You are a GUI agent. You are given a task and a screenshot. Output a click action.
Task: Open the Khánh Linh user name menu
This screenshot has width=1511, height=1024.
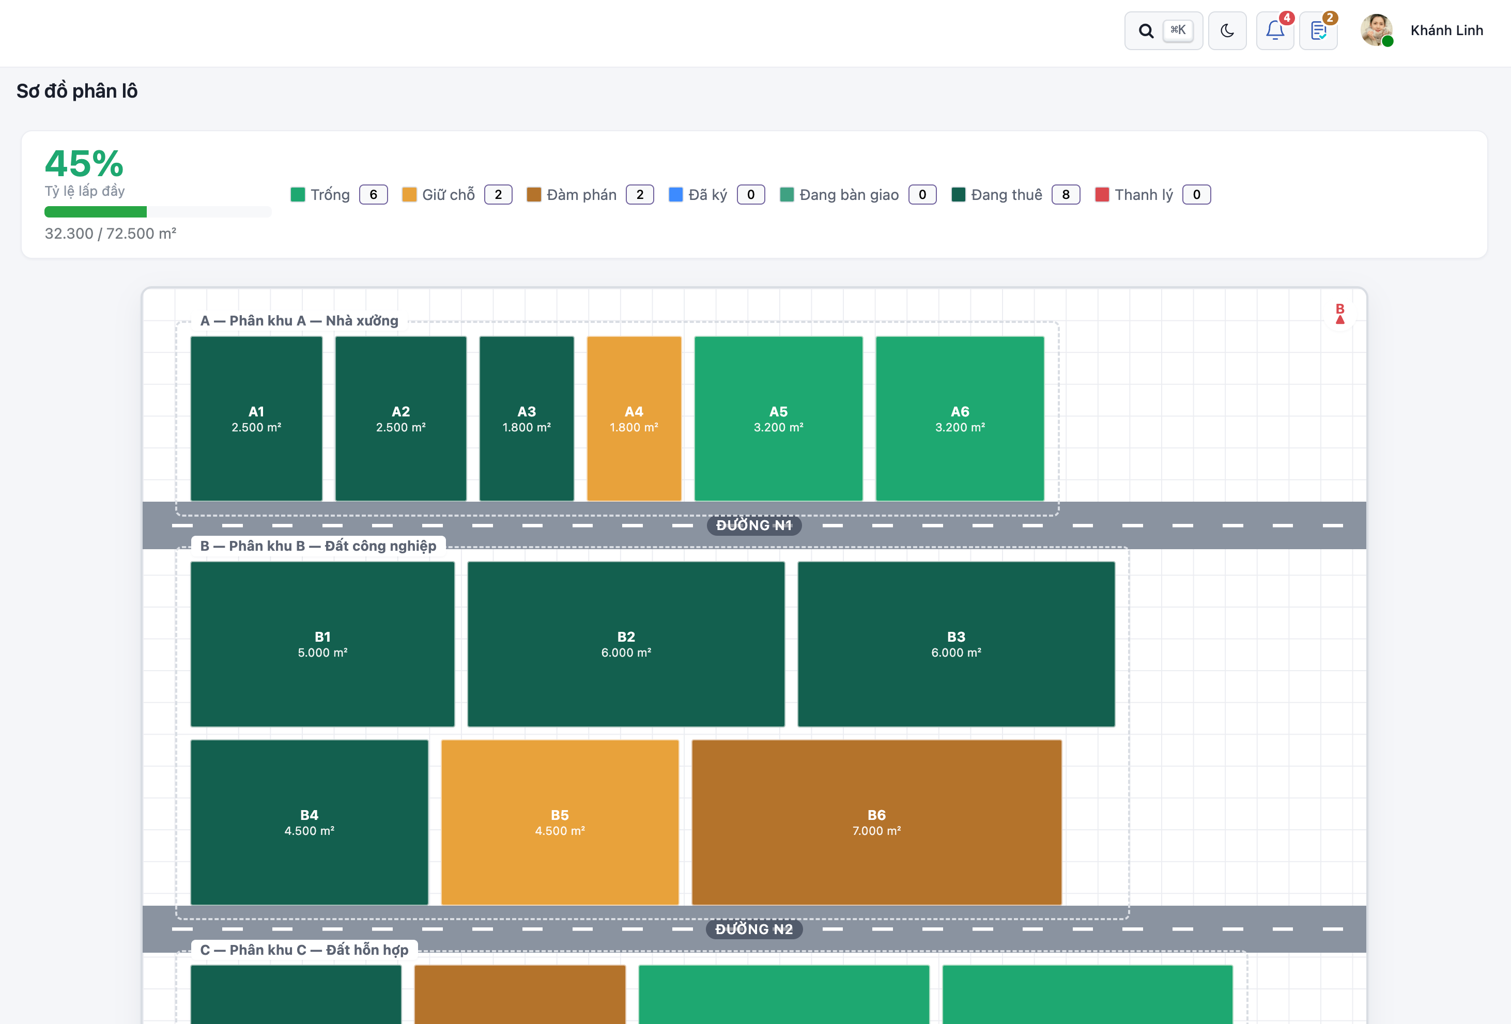tap(1446, 30)
